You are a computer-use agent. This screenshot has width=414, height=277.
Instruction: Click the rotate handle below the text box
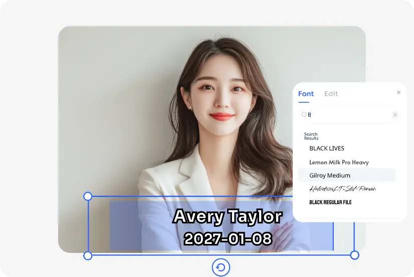(221, 267)
